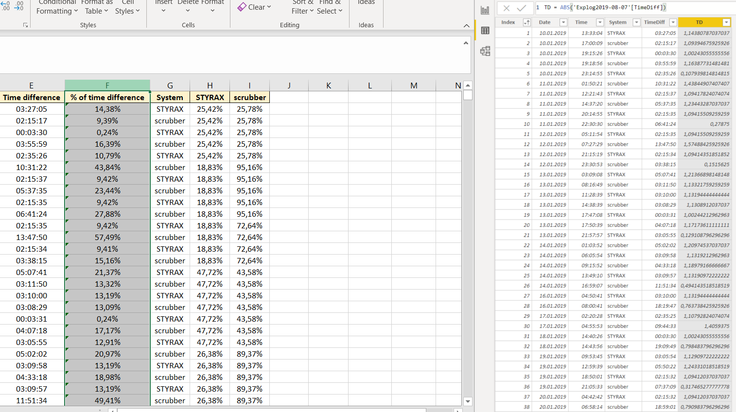Click the Excel vertical scrollbar down arrow

click(468, 401)
